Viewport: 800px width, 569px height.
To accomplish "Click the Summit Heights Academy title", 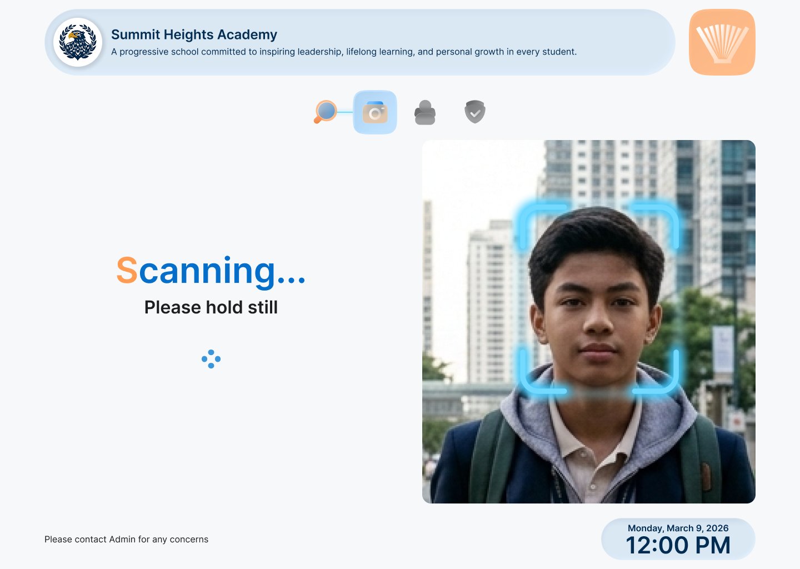I will [194, 34].
